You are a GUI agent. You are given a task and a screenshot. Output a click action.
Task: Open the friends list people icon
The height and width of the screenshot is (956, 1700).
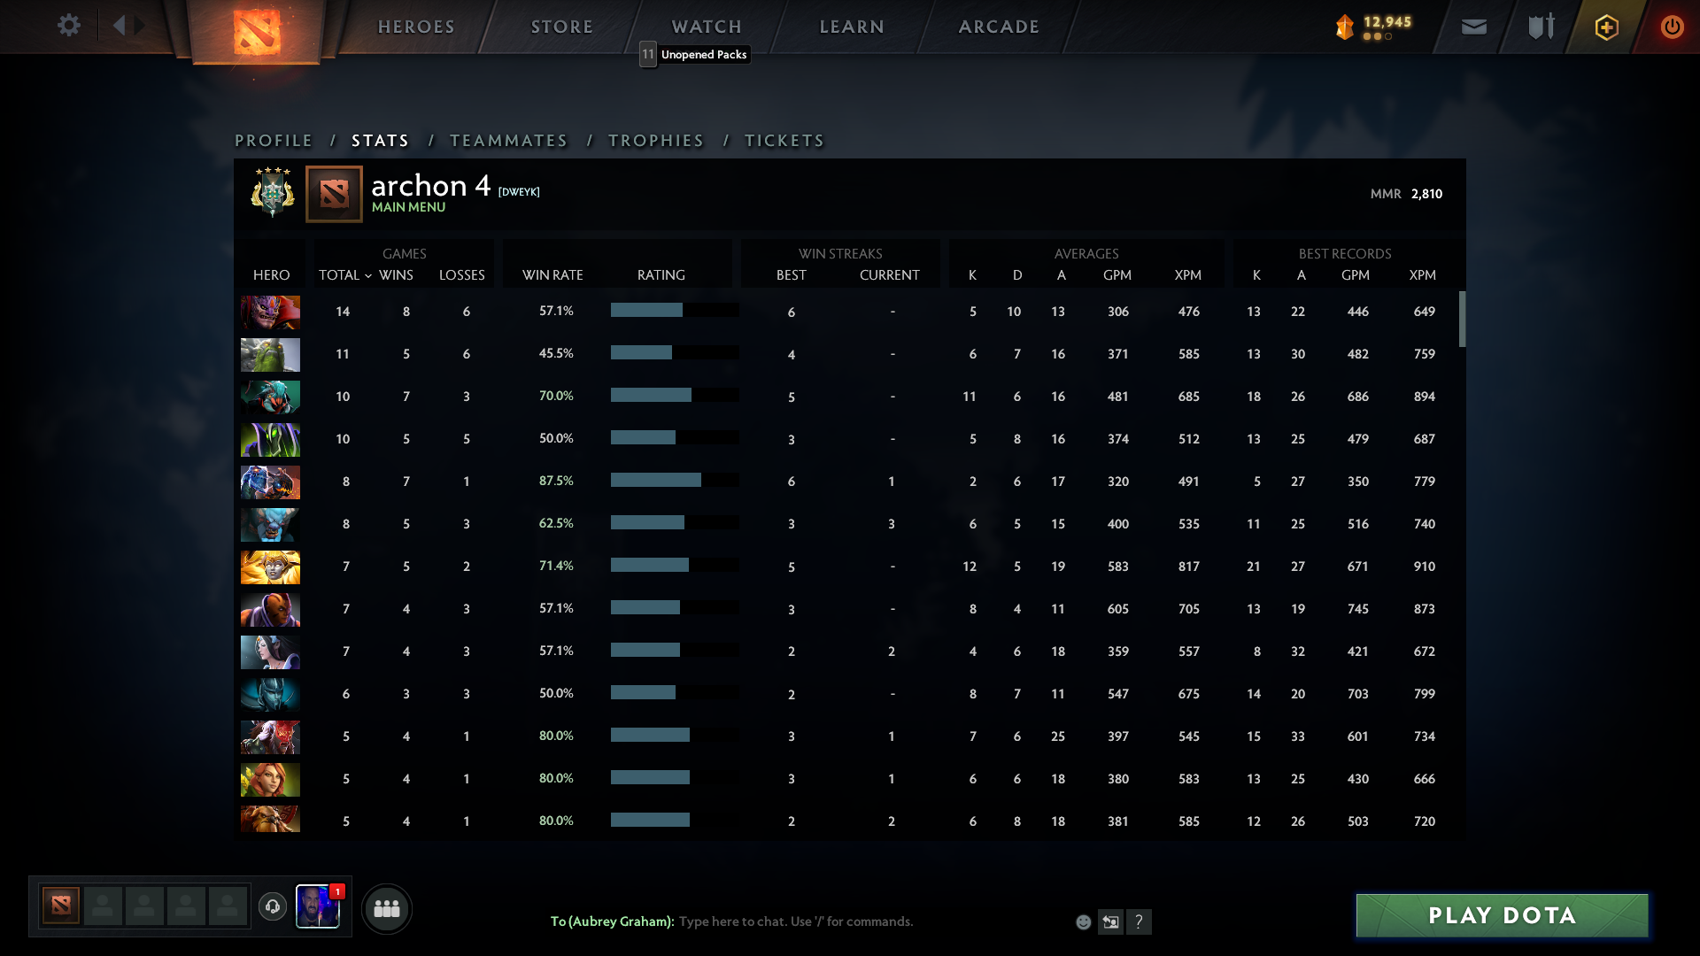point(386,908)
